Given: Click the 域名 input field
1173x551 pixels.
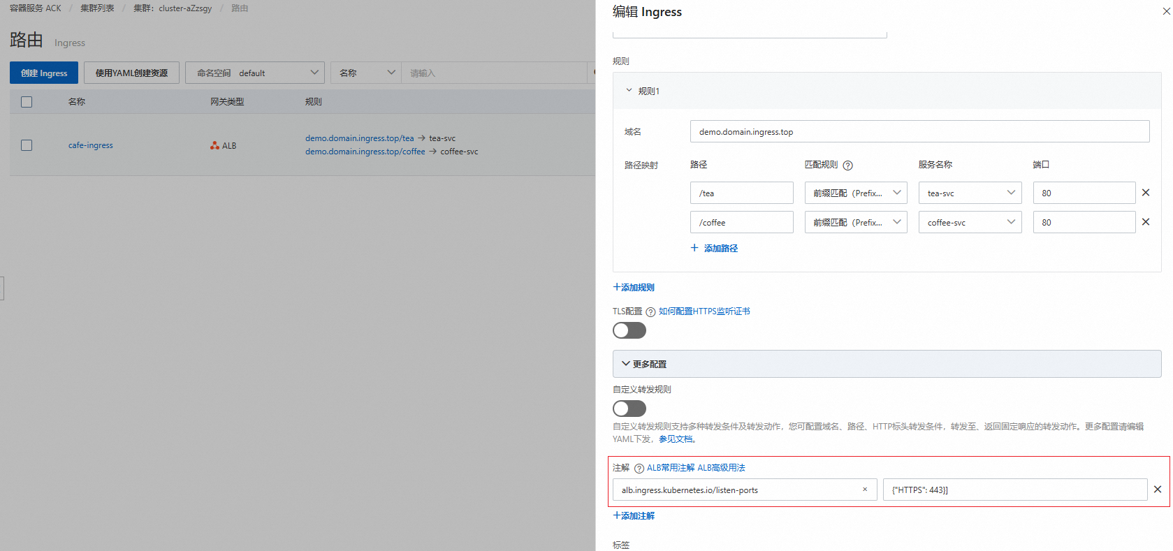Looking at the screenshot, I should [919, 131].
